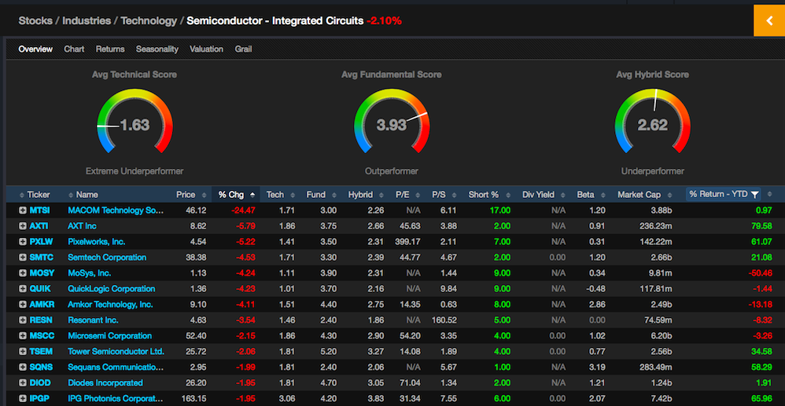This screenshot has height=406, width=785.
Task: Click the orange back arrow button
Action: (769, 20)
